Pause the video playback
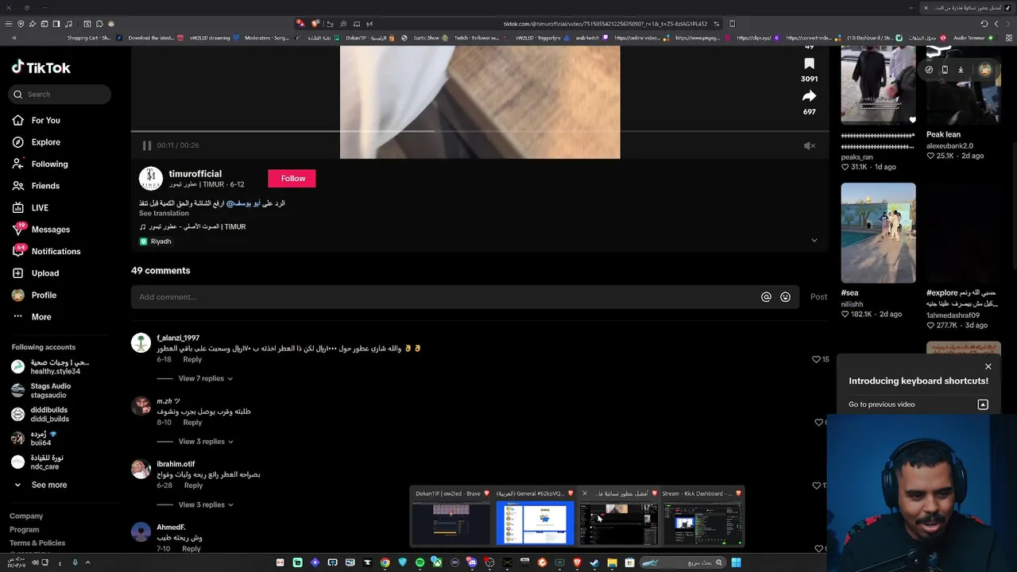The height and width of the screenshot is (572, 1017). [x=147, y=145]
